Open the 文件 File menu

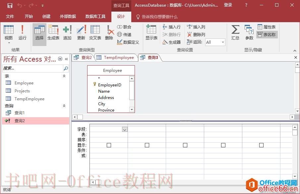[10, 17]
